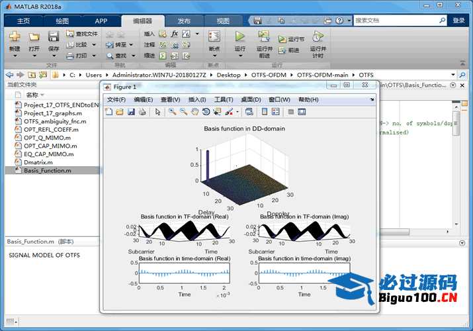Expand the 打印 dropdown arrow
The width and height of the screenshot is (473, 331).
tap(94, 56)
